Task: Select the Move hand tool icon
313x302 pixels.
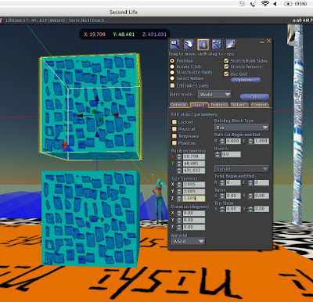Action: pos(189,44)
